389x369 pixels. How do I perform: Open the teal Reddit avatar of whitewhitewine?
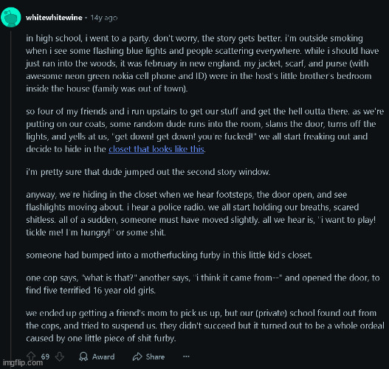pyautogui.click(x=10, y=17)
